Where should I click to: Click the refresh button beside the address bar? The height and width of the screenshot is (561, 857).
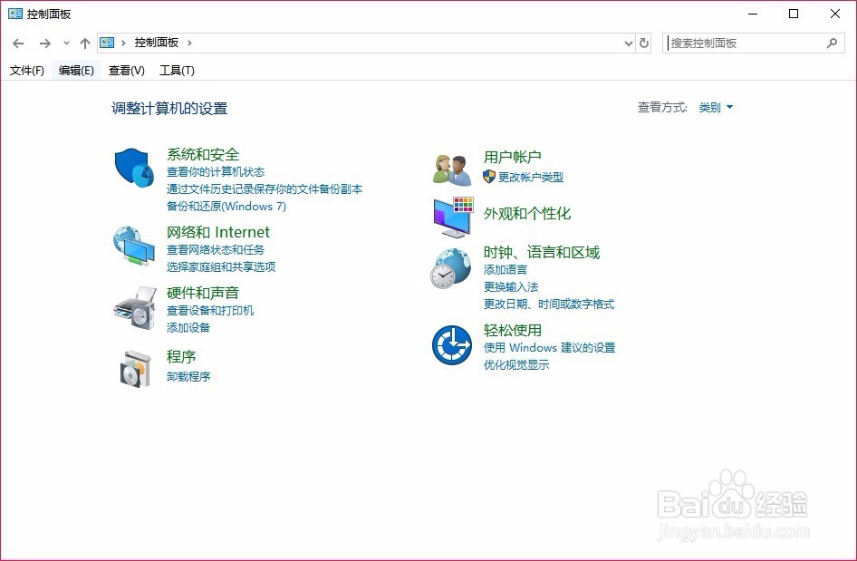pyautogui.click(x=643, y=43)
